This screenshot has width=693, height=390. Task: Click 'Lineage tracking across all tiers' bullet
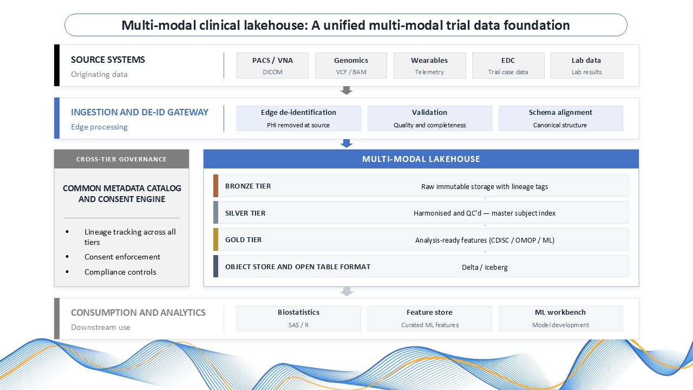(130, 237)
